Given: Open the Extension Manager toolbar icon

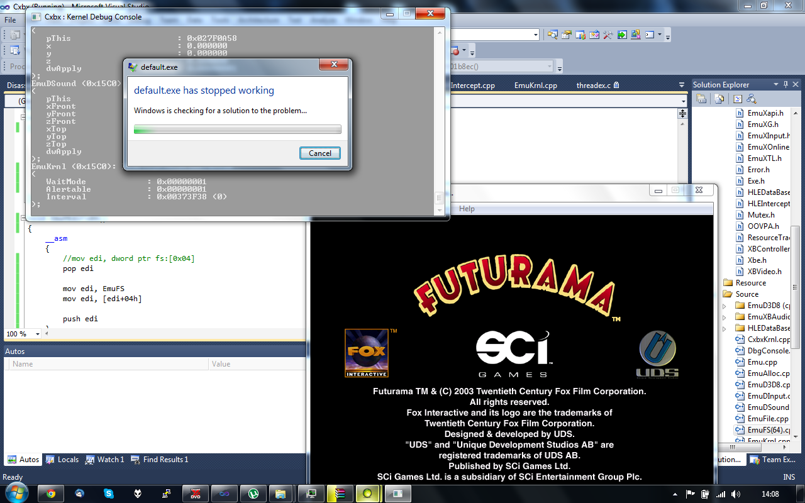Looking at the screenshot, I should coord(636,35).
